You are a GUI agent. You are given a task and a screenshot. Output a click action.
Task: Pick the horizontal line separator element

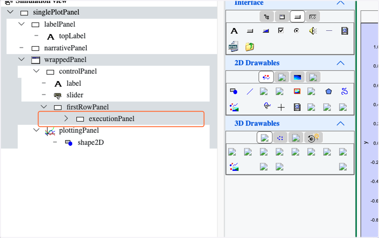329,31
